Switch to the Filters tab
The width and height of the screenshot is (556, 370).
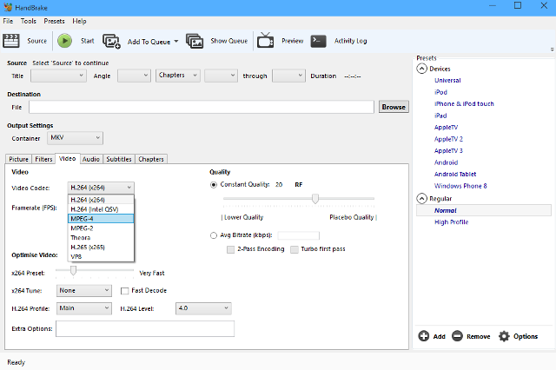pyautogui.click(x=43, y=159)
